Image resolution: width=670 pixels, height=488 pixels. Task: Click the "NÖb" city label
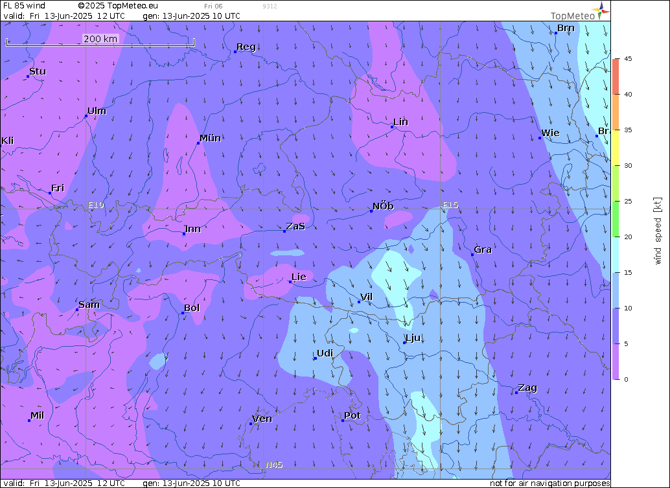383,206
